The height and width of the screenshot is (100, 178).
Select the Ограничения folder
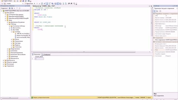click(x=19, y=41)
